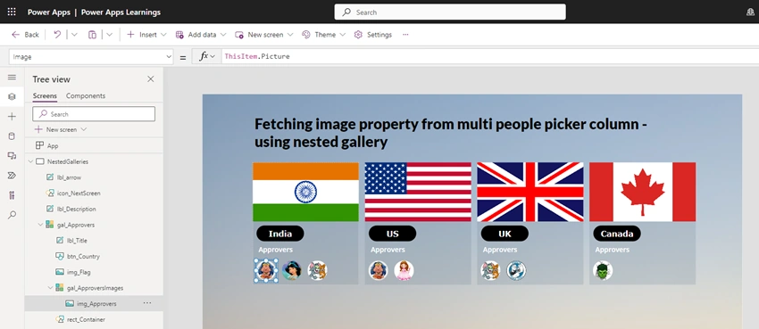This screenshot has width=759, height=329.
Task: Click the more options ellipsis in toolbar
Action: point(405,35)
